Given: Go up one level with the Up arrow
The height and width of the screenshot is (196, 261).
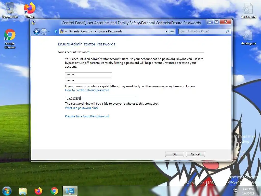Looking at the screenshot, I should pyautogui.click(x=56, y=31).
